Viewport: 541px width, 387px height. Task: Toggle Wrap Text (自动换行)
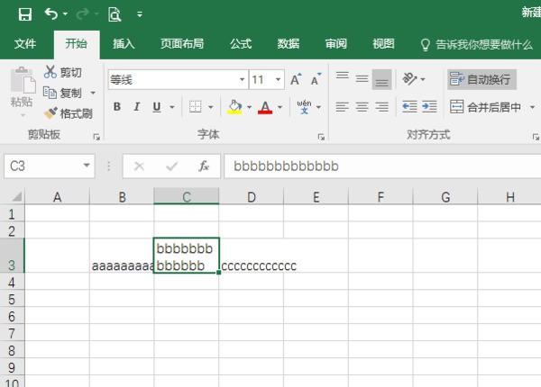[x=481, y=80]
